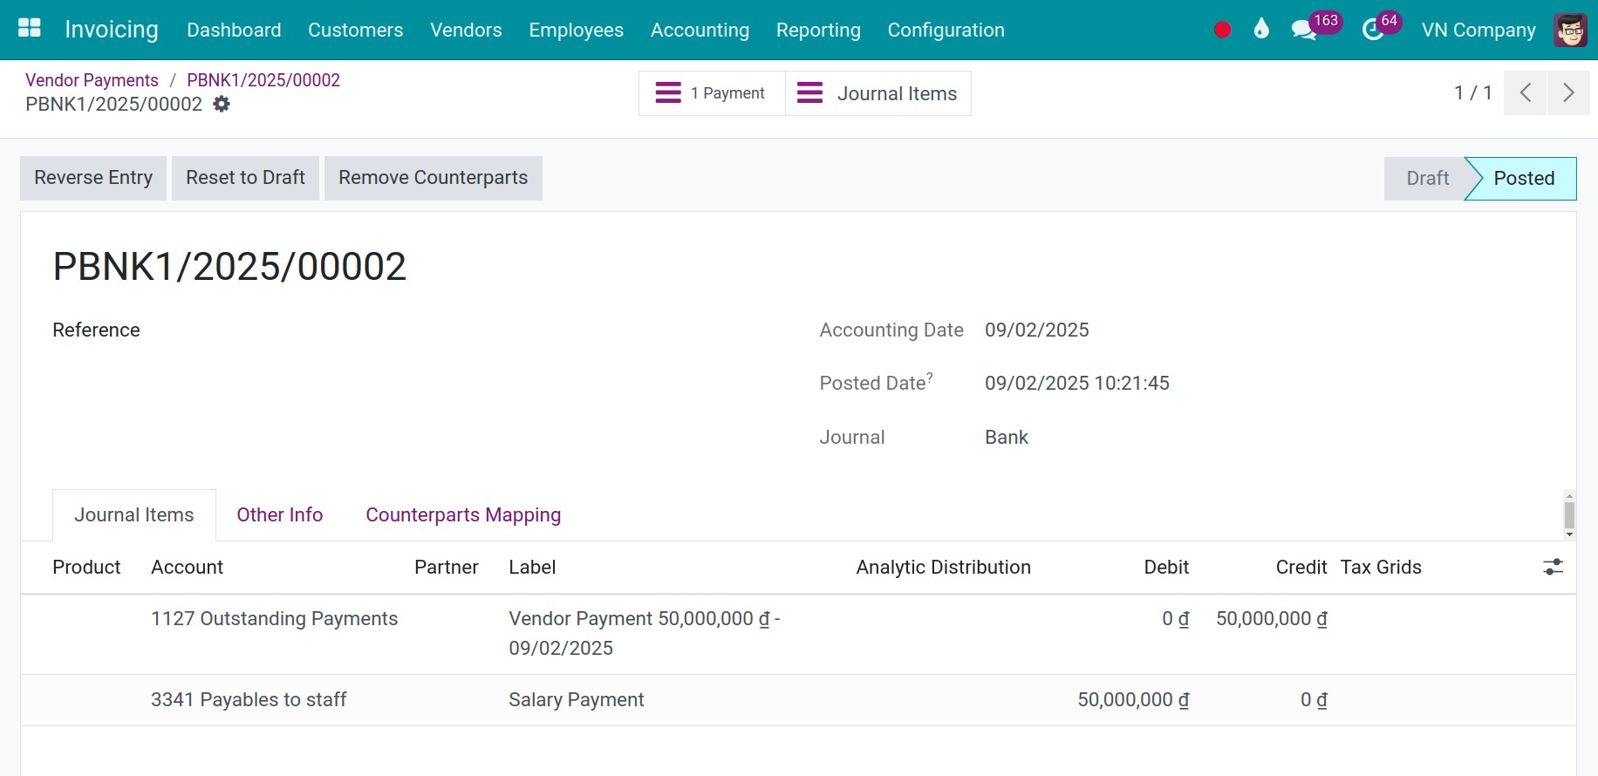This screenshot has width=1598, height=776.
Task: Click the 1 / 1 pager counter
Action: [1472, 92]
